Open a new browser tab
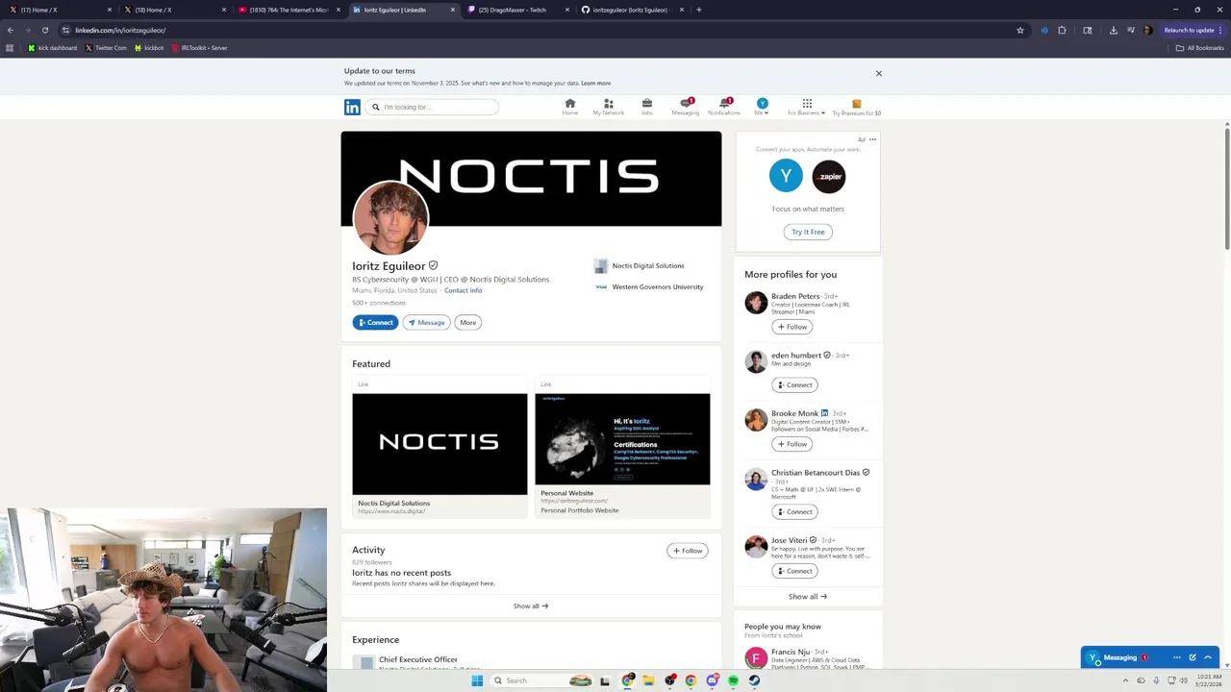Viewport: 1231px width, 692px height. [x=699, y=10]
